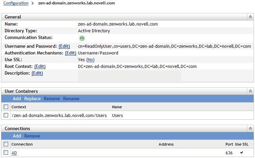Edit the Root Context
Viewport: 255px width, 158px height.
(40, 66)
